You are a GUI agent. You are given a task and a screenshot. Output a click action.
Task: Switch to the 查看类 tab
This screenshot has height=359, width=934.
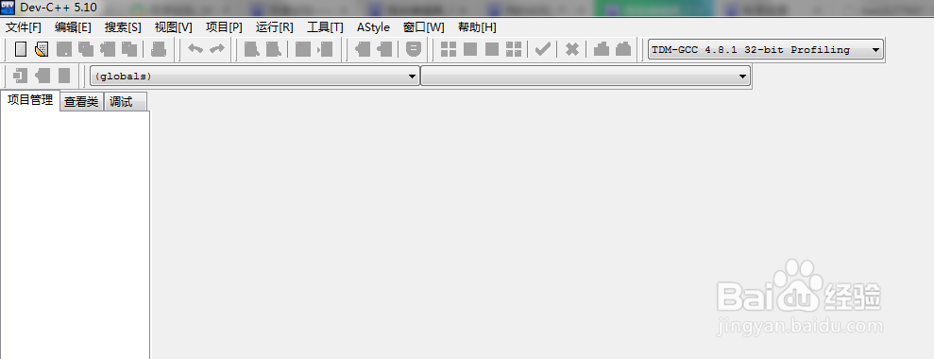[x=81, y=102]
